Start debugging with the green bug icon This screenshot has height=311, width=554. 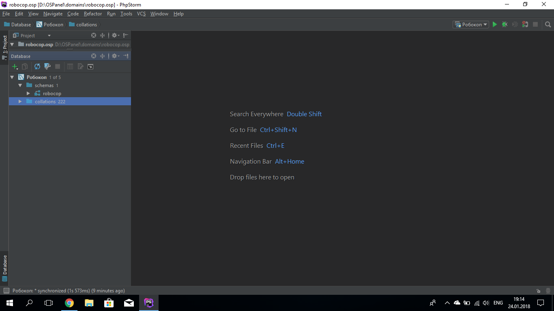click(505, 24)
